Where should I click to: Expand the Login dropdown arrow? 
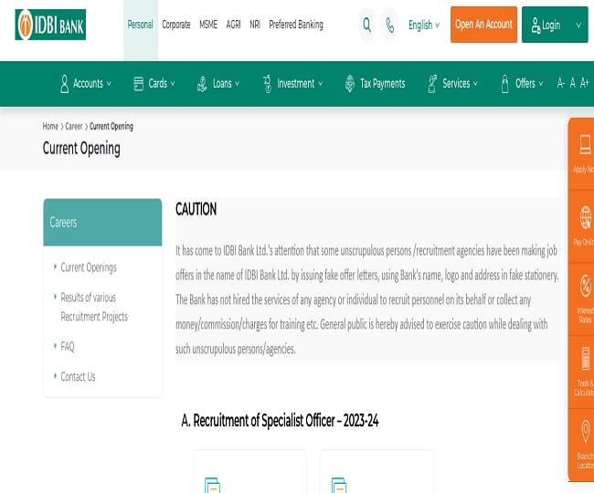(578, 26)
